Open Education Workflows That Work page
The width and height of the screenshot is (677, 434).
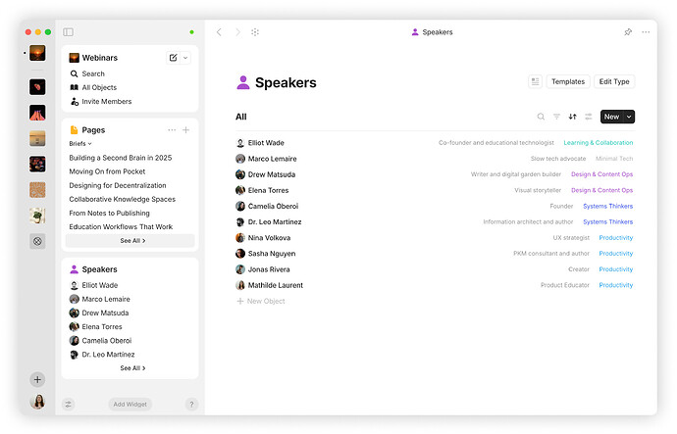point(121,226)
